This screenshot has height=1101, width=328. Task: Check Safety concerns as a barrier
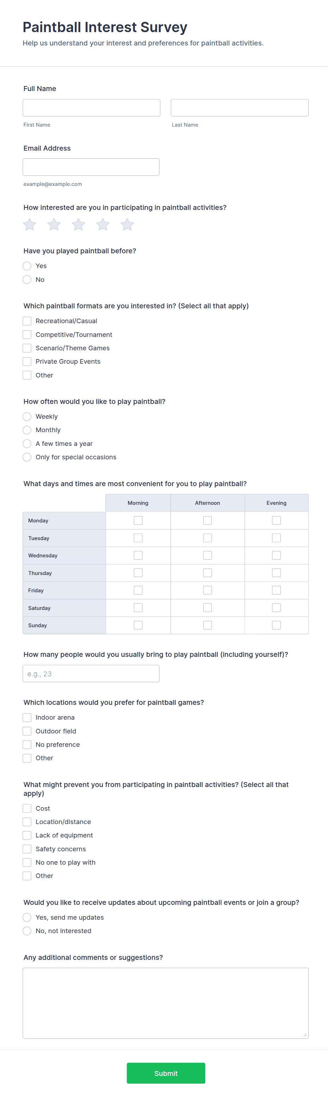point(27,849)
